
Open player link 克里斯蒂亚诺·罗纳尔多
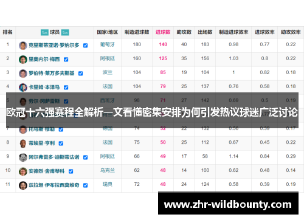[x=54, y=45]
